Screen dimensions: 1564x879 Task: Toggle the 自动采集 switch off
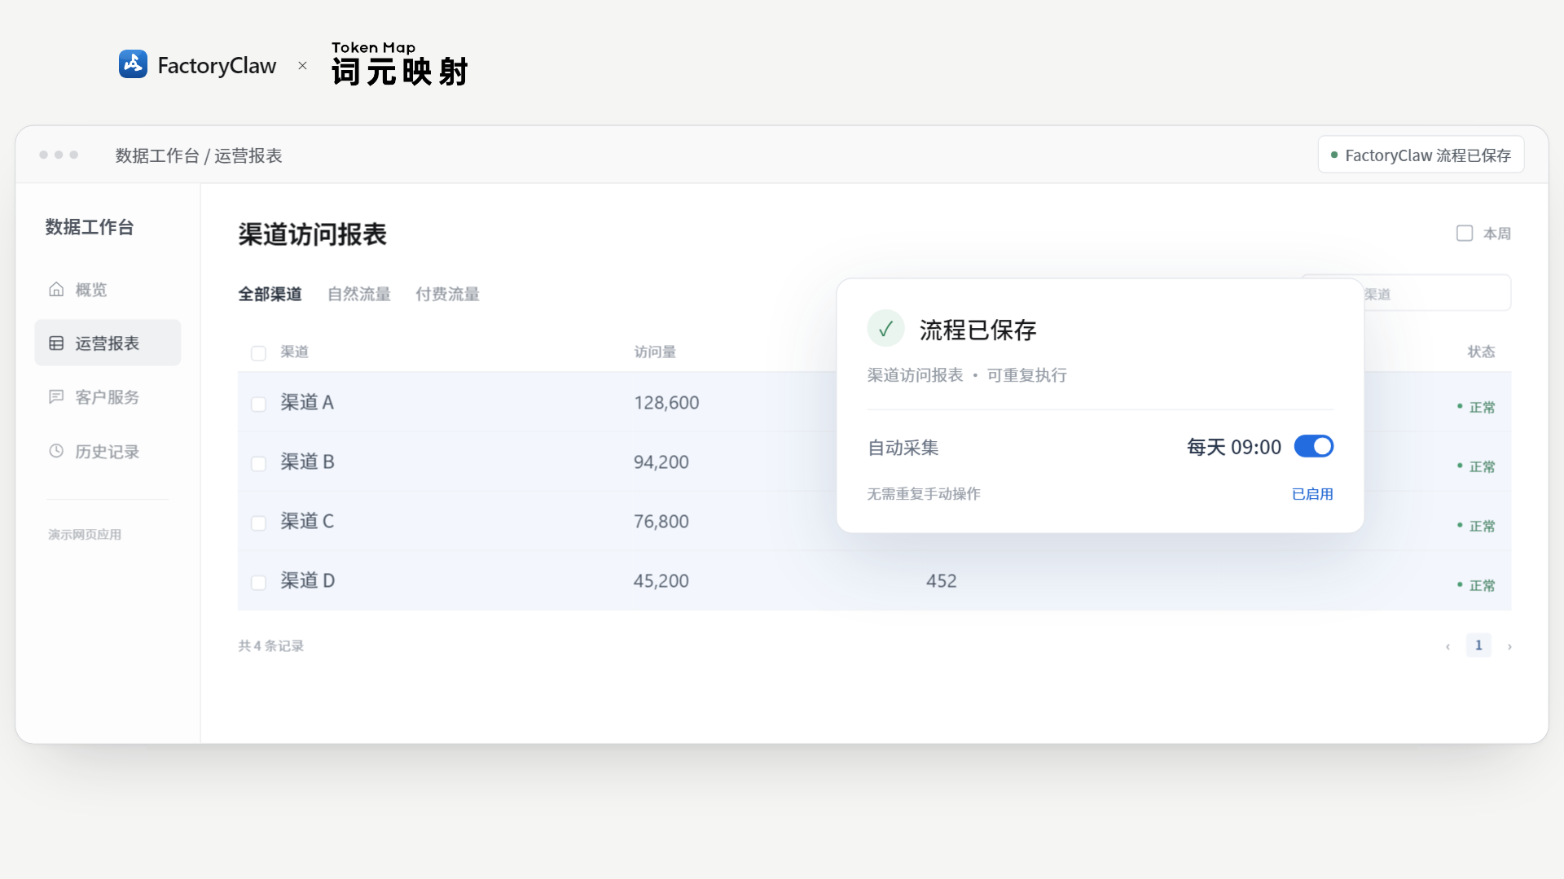pos(1313,447)
